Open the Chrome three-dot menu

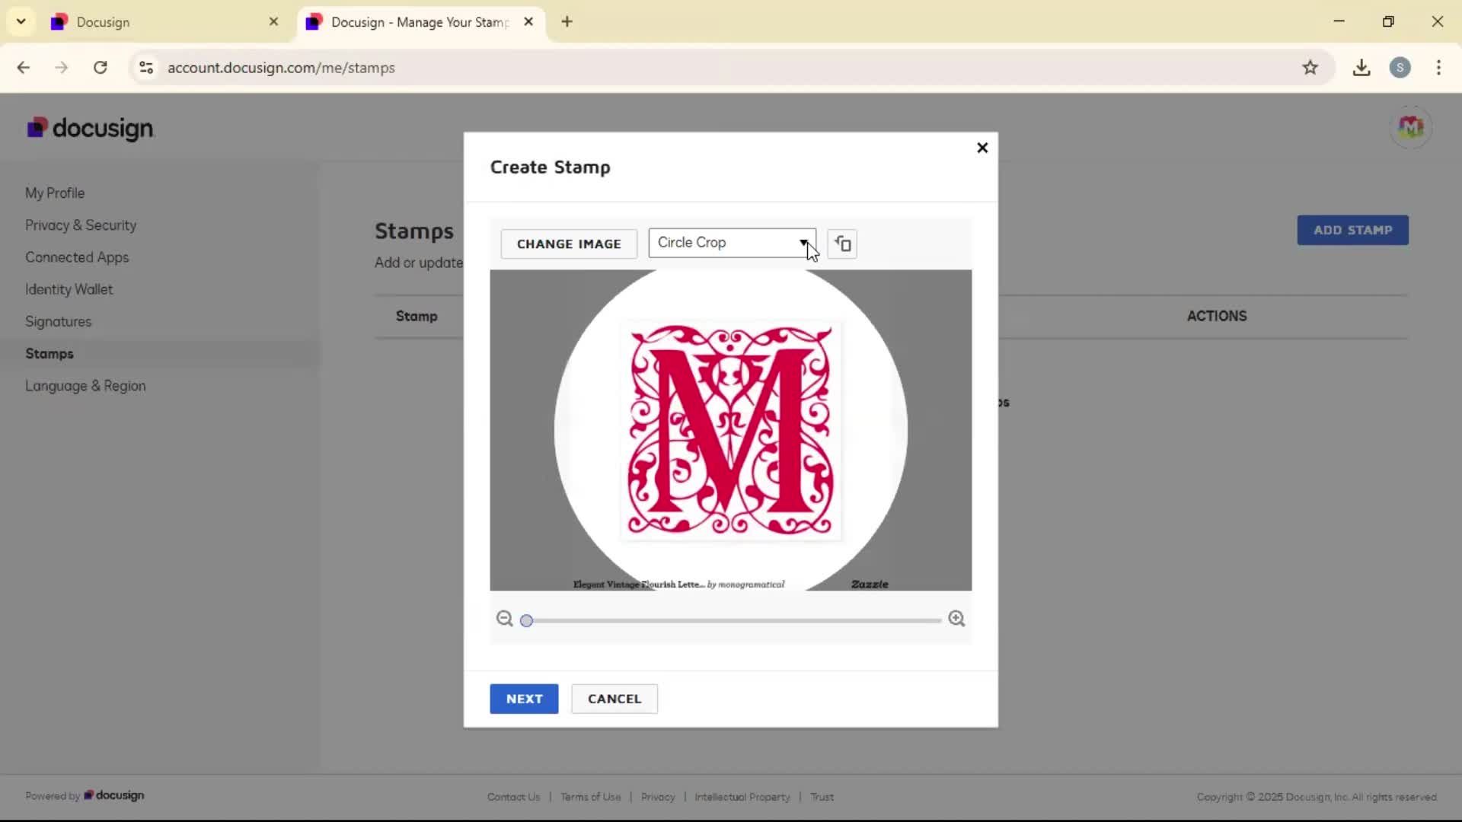point(1438,68)
